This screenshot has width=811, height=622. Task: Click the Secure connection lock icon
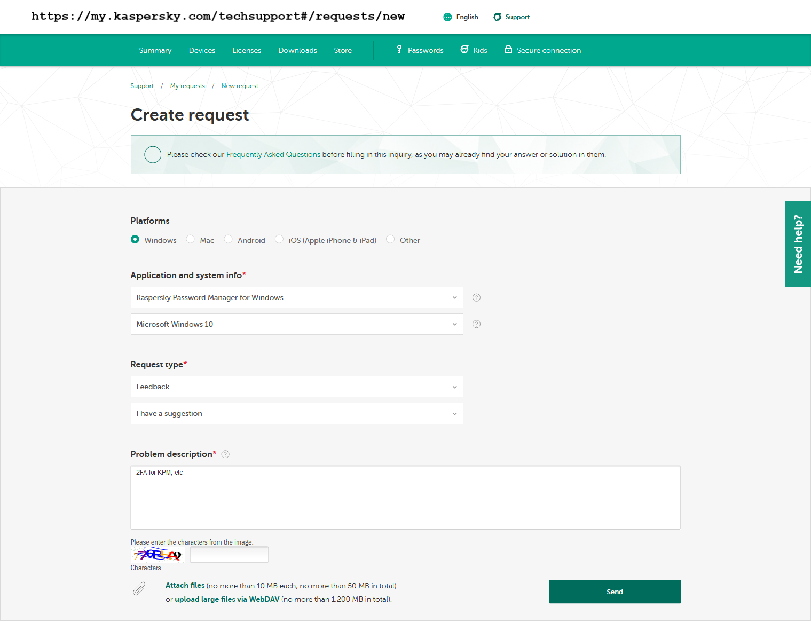[x=508, y=50]
